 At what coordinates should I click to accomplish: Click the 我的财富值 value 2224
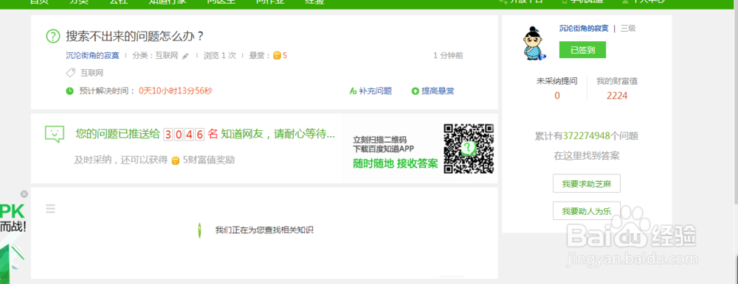coord(617,96)
